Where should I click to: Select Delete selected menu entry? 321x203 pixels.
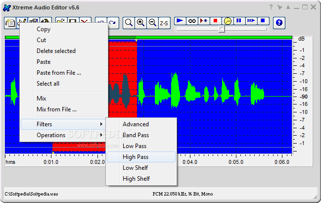click(56, 51)
